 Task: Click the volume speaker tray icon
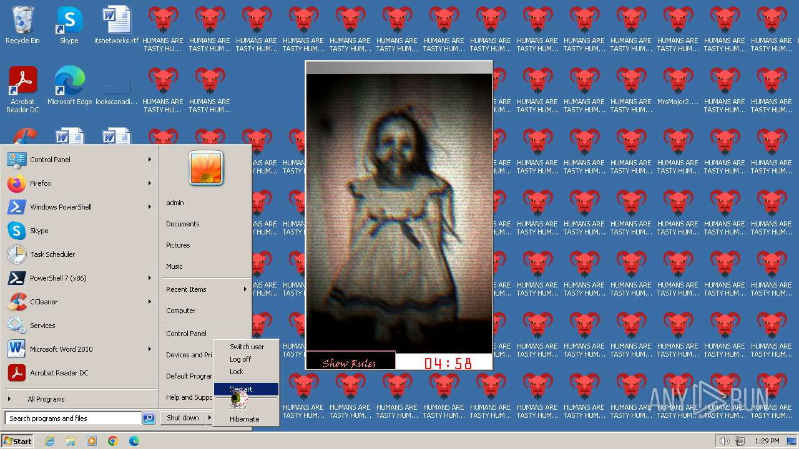coord(725,441)
